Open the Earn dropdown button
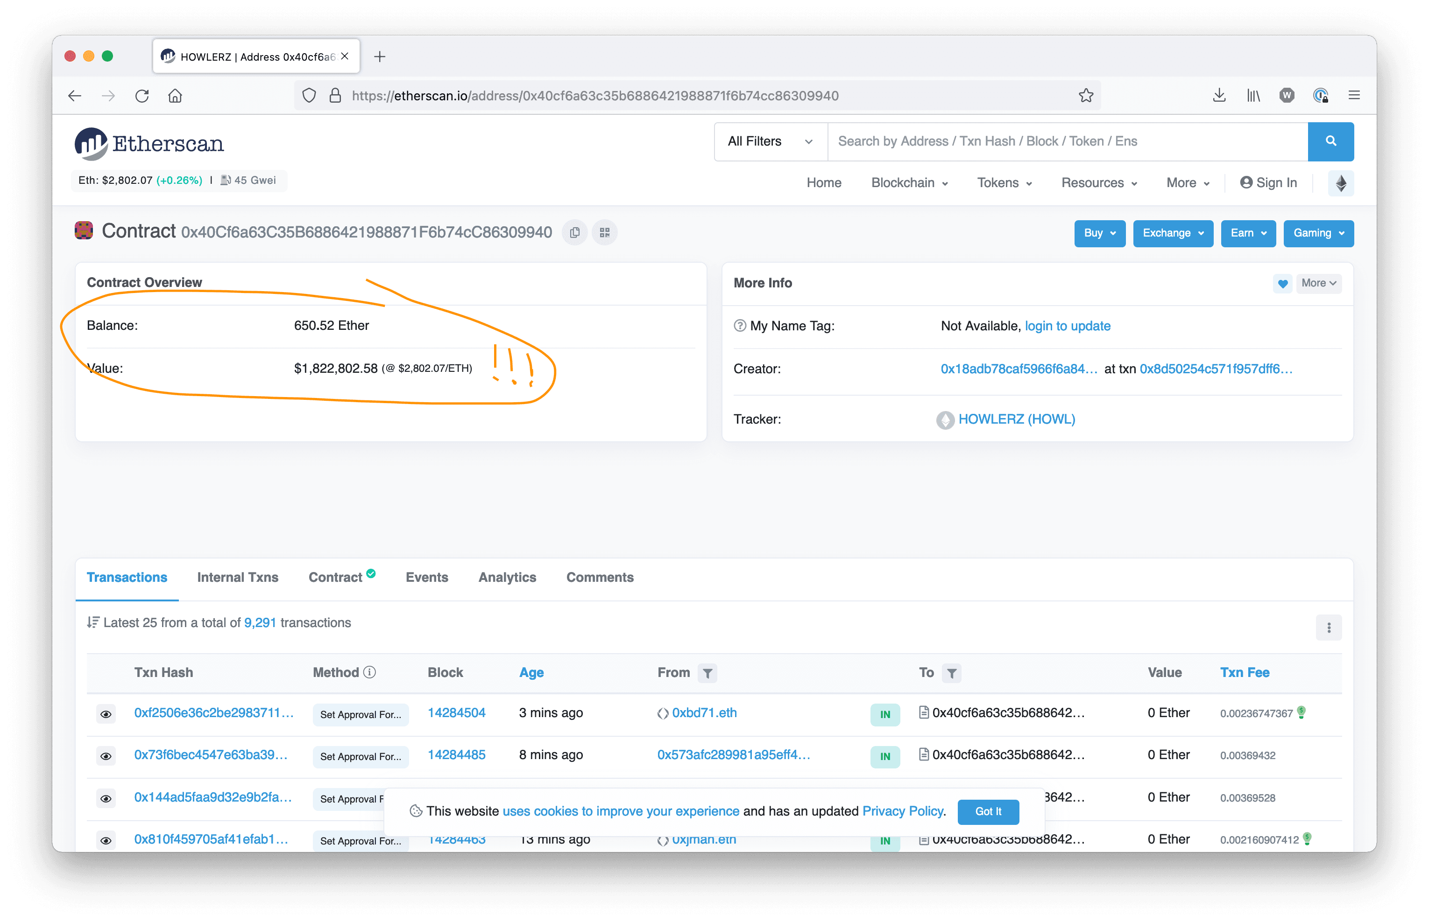1429x921 pixels. 1248,233
